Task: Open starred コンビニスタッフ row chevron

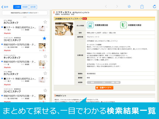Action: click(47, 44)
